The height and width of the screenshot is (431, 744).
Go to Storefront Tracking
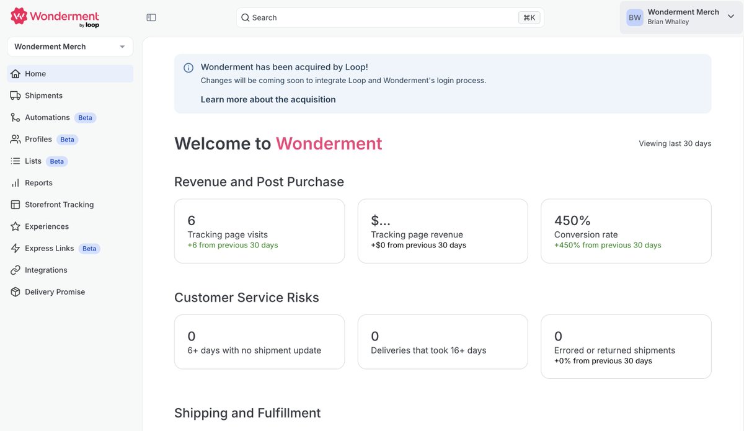click(70, 205)
